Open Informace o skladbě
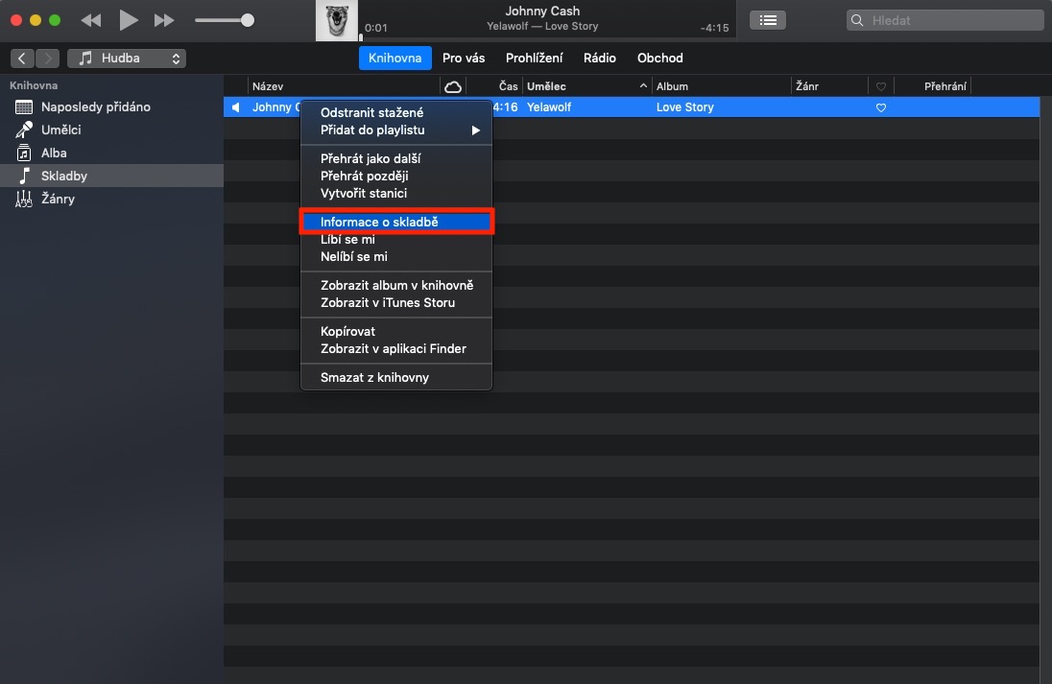Viewport: 1052px width, 684px height. tap(396, 222)
